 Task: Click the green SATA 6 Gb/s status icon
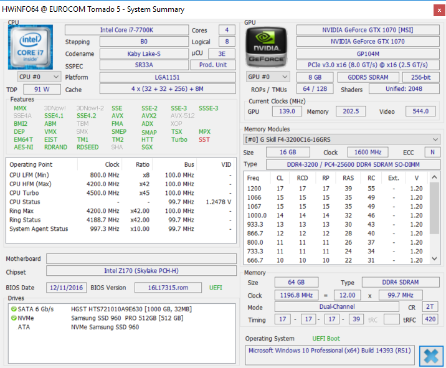coord(13,309)
